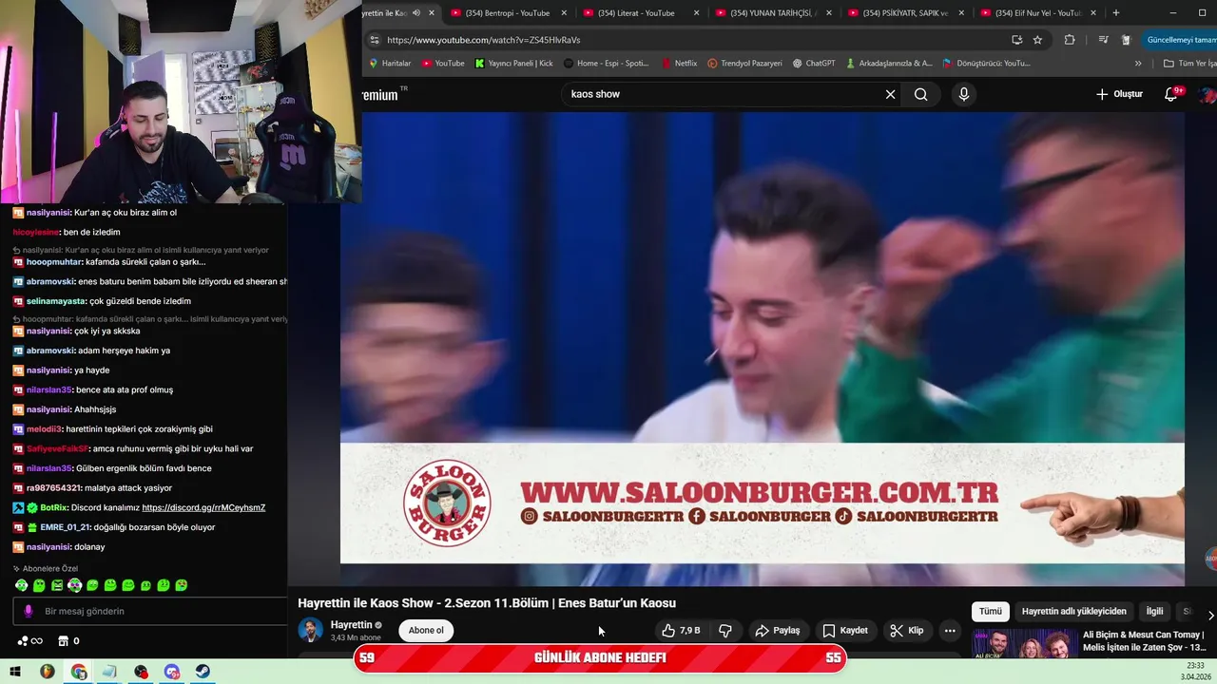The width and height of the screenshot is (1217, 684).
Task: Subscribe using Abone ol button
Action: (426, 631)
